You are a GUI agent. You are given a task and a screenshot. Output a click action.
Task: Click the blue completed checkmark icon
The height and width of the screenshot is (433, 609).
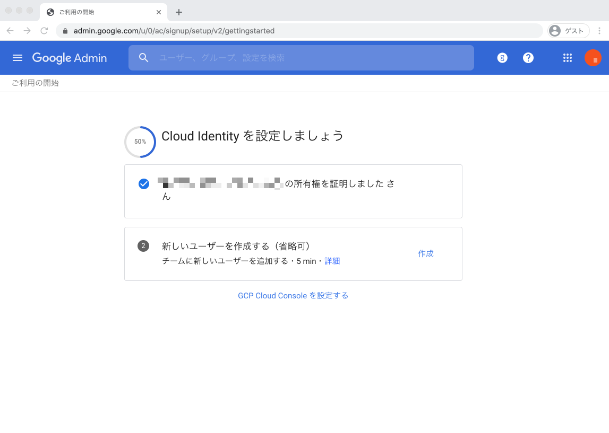point(144,184)
